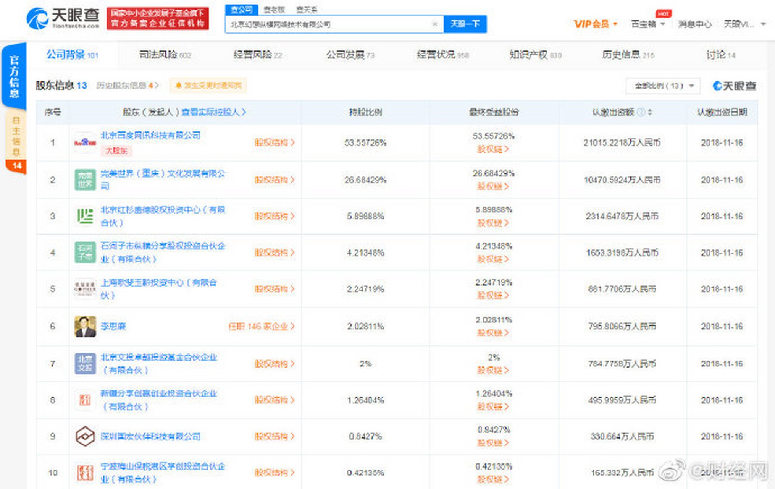Sort by 认缴出资额 column arrows
This screenshot has height=489, width=775.
pyautogui.click(x=650, y=112)
